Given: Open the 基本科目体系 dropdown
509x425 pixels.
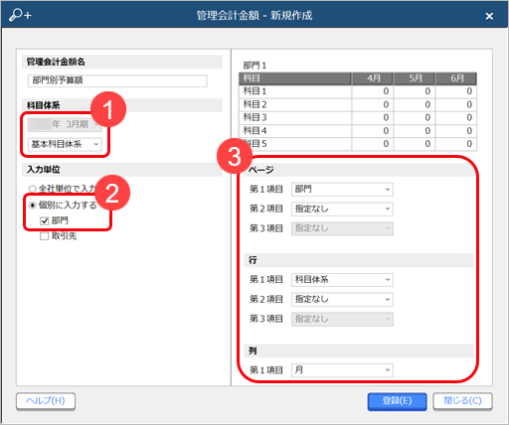Looking at the screenshot, I should pyautogui.click(x=65, y=144).
